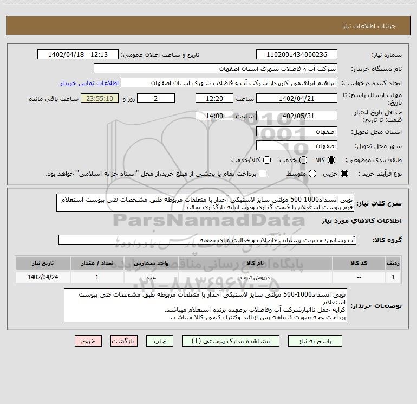417x404 pixels.
Task: Select the جزیی purchase type radio
Action: click(x=344, y=174)
